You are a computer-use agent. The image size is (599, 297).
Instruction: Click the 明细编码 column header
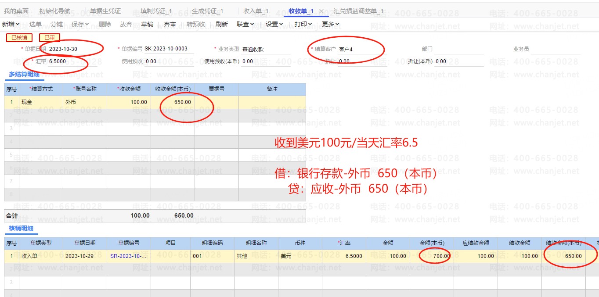coord(212,243)
